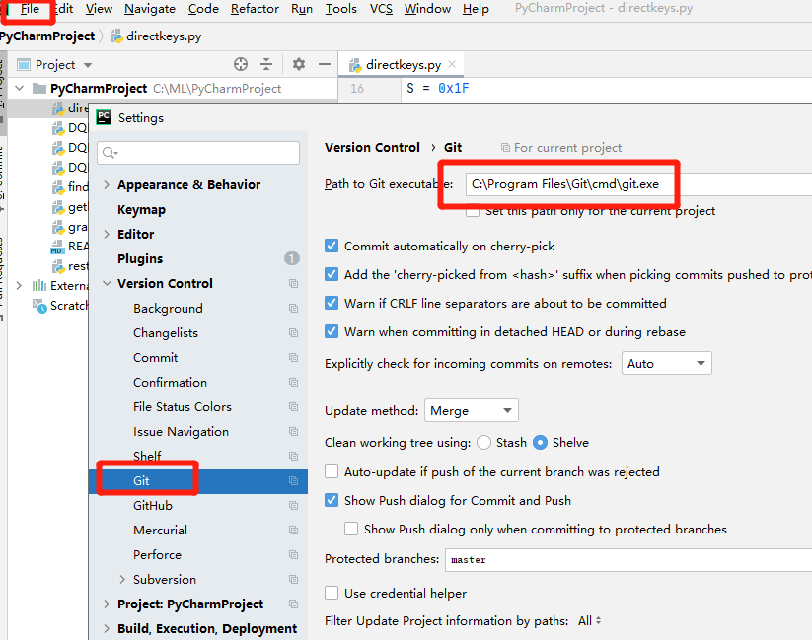The image size is (812, 640).
Task: Click the python file icon in breadcrumb
Action: tap(117, 36)
